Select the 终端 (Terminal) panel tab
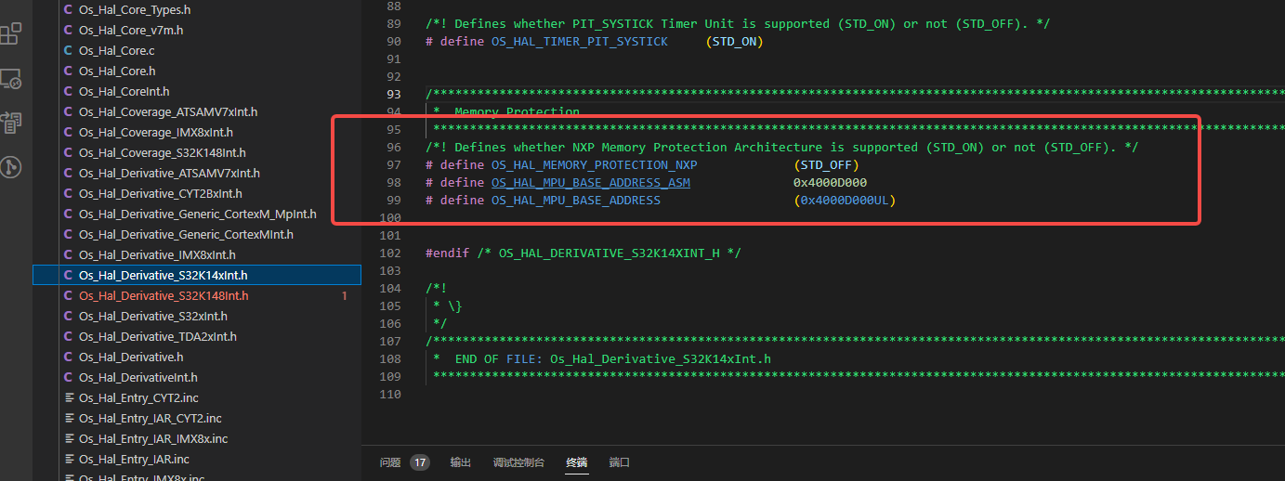 click(577, 462)
